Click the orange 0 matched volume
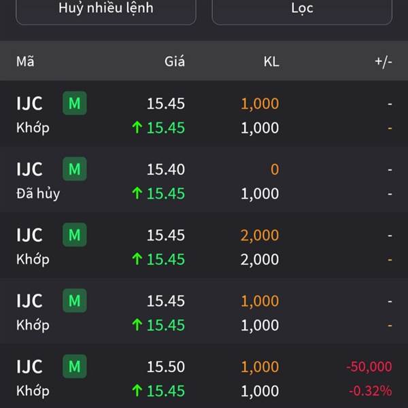Viewport: 408px width, 408px height. pyautogui.click(x=274, y=169)
